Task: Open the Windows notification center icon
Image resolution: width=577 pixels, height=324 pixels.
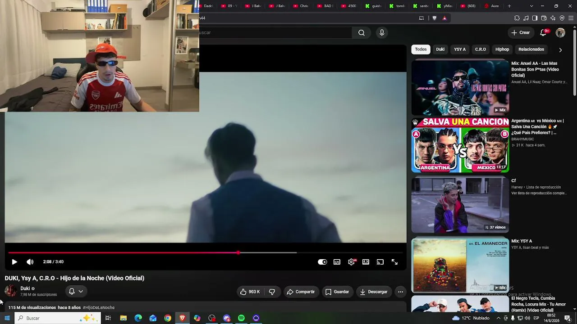Action: pyautogui.click(x=568, y=318)
